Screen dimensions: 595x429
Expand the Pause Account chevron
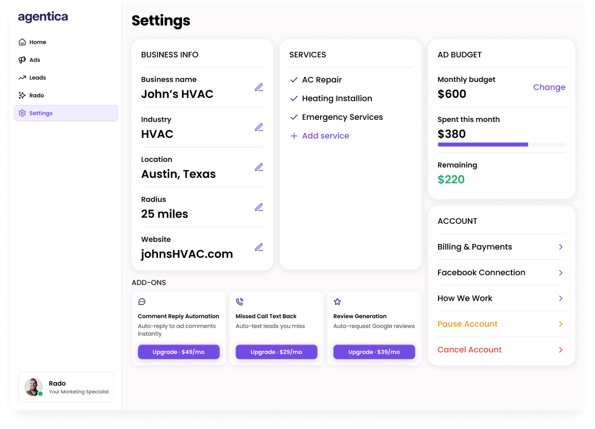pos(561,324)
